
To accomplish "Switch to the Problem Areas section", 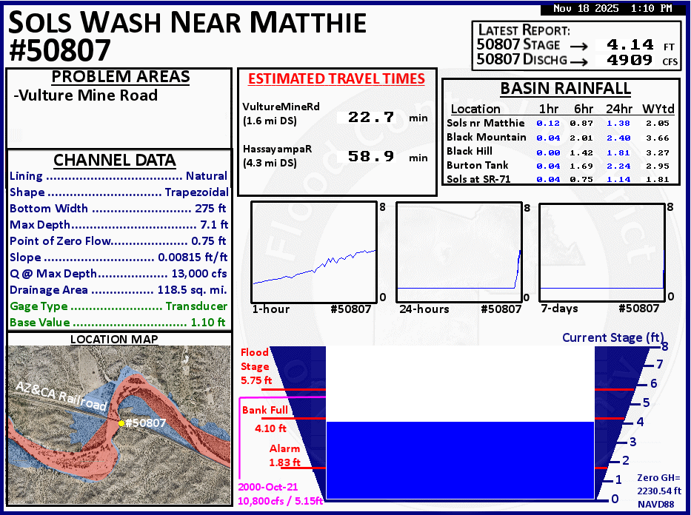I will click(x=120, y=77).
